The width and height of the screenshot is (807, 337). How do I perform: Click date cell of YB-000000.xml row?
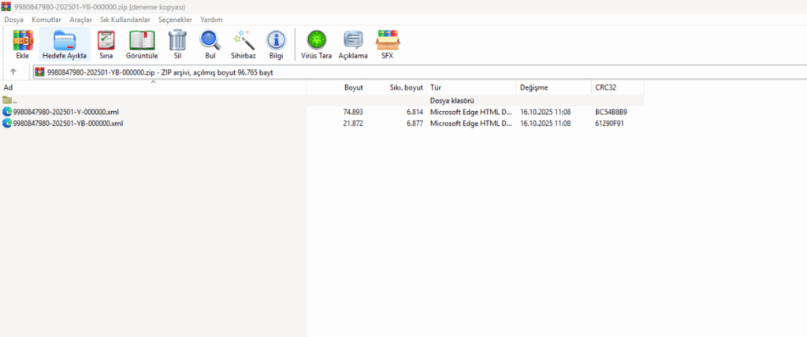(545, 124)
